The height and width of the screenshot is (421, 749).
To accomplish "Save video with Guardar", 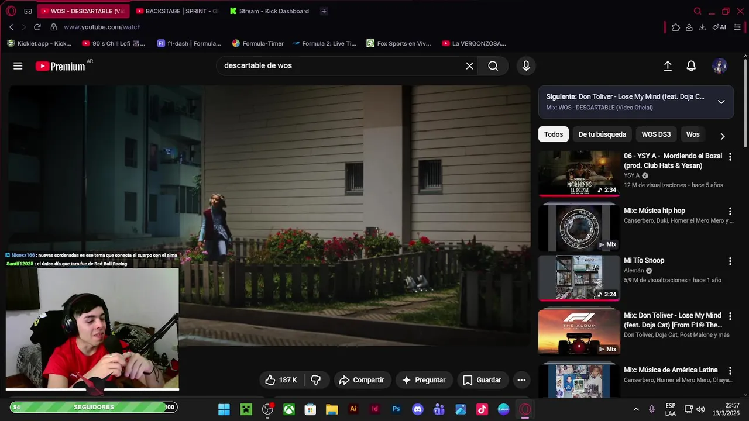I will click(x=483, y=380).
